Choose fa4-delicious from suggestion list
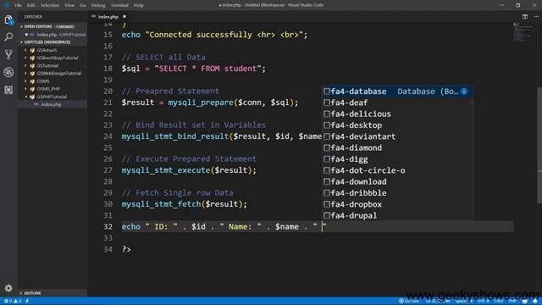Viewport: 542px width, 305px height. [397, 114]
